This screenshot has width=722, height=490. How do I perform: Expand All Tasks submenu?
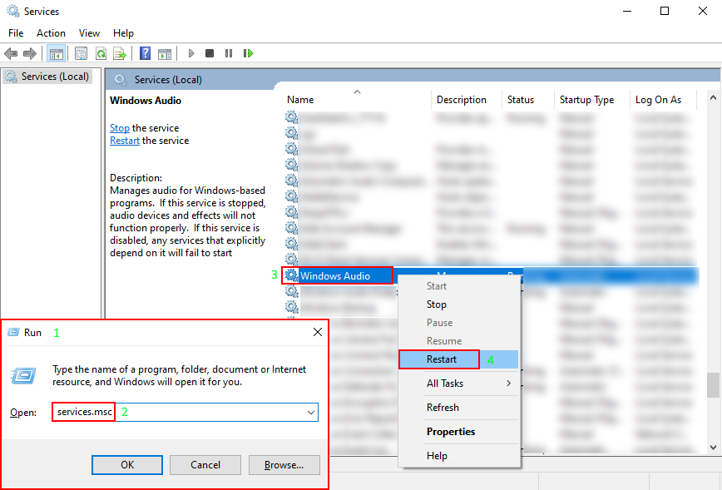click(458, 384)
